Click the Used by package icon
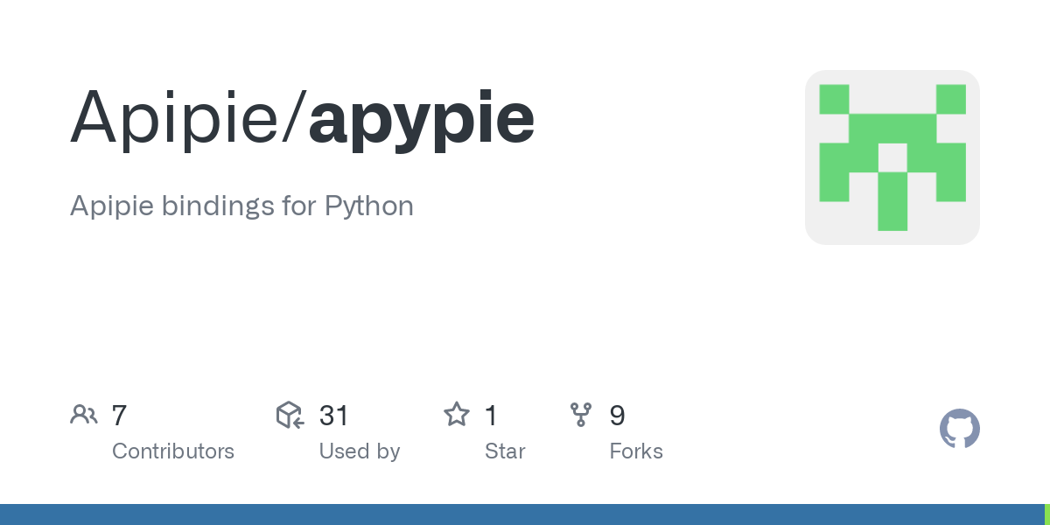Image resolution: width=1050 pixels, height=525 pixels. [290, 415]
